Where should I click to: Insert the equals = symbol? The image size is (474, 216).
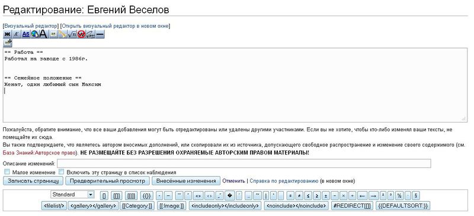coord(290,196)
